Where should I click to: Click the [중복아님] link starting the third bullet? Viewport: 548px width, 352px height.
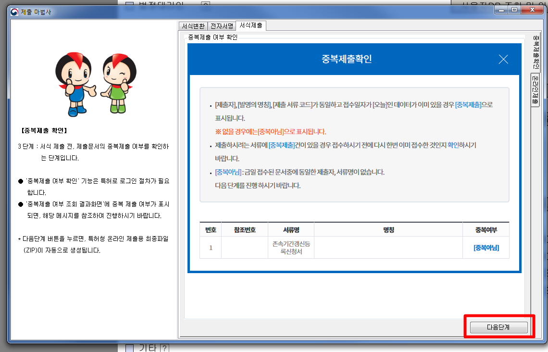tap(228, 172)
